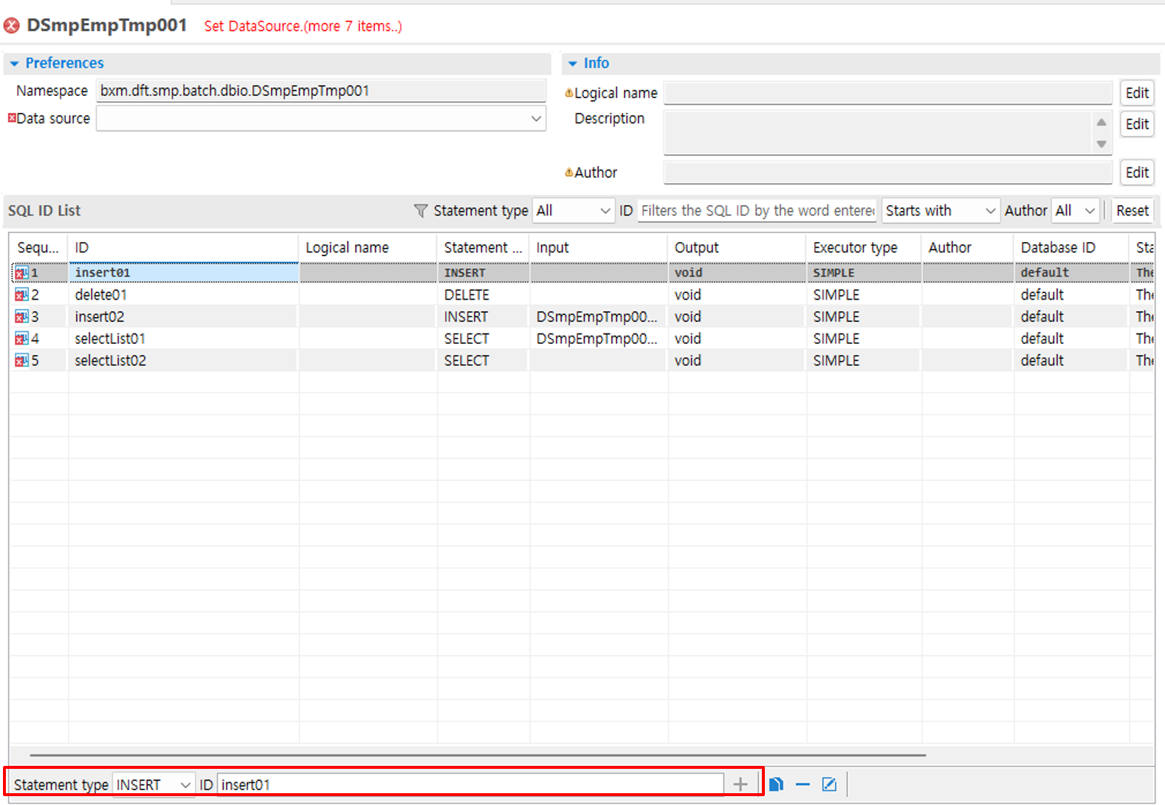The height and width of the screenshot is (805, 1165).
Task: Click the Logical name warning marker
Action: (569, 93)
